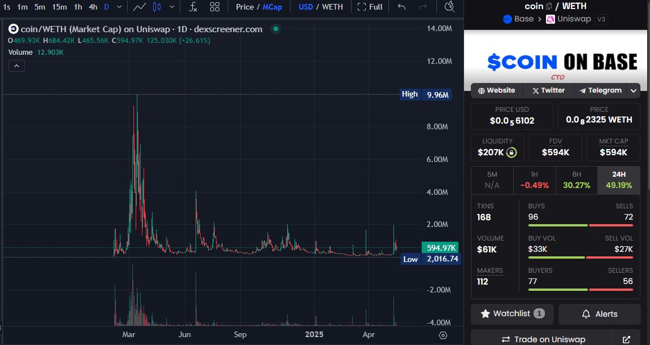Viewport: 650px width, 345px height.
Task: Open the token Twitter link
Action: coord(548,90)
